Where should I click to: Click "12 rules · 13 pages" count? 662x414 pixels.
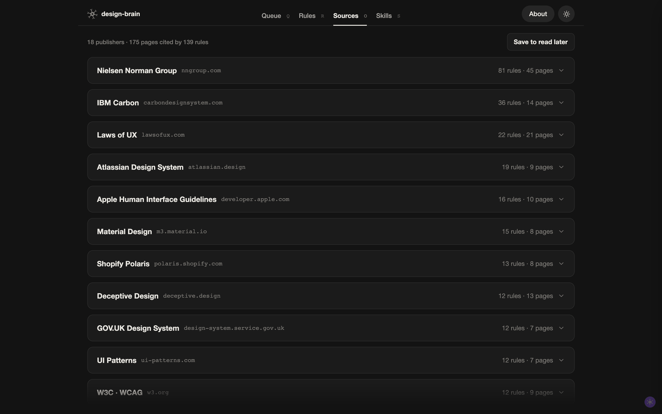pos(525,296)
